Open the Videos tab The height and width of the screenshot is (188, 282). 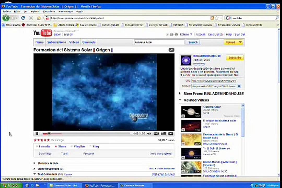click(x=74, y=42)
